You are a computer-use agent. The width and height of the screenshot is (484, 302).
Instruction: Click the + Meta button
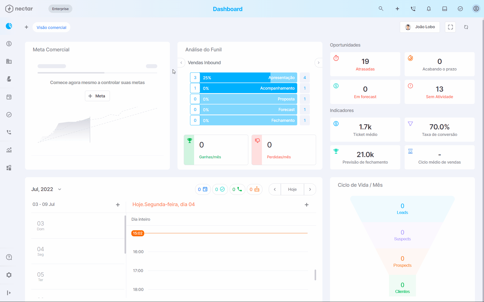[97, 96]
